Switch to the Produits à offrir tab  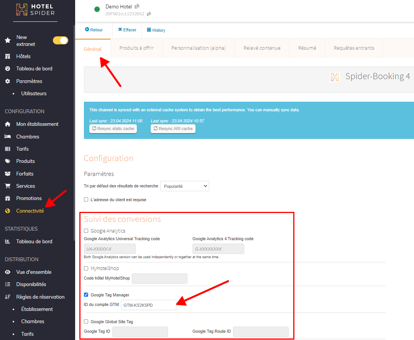(136, 48)
